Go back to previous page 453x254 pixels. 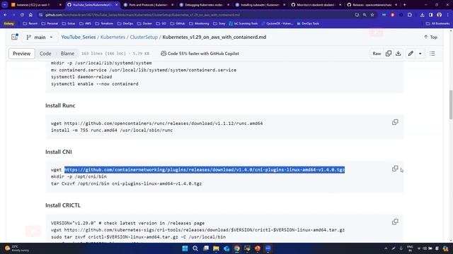pyautogui.click(x=6, y=15)
